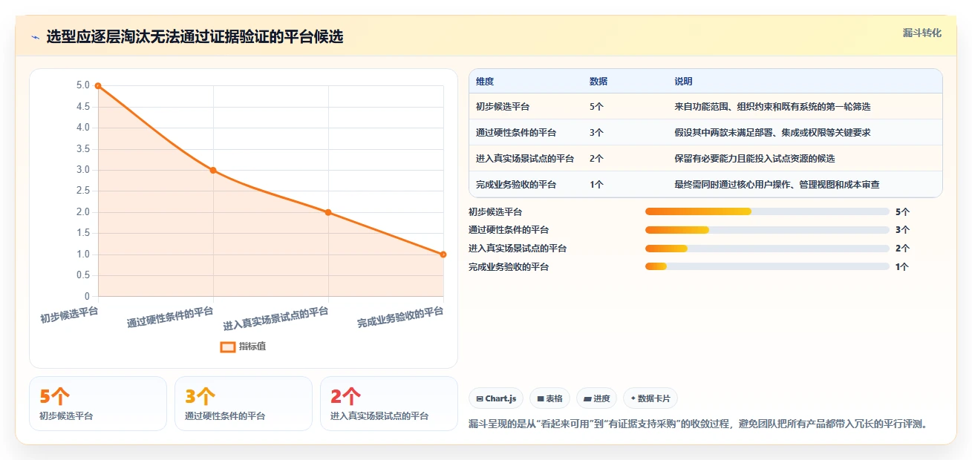
Task: Click the lightning icon beside the title
Action: tap(35, 37)
